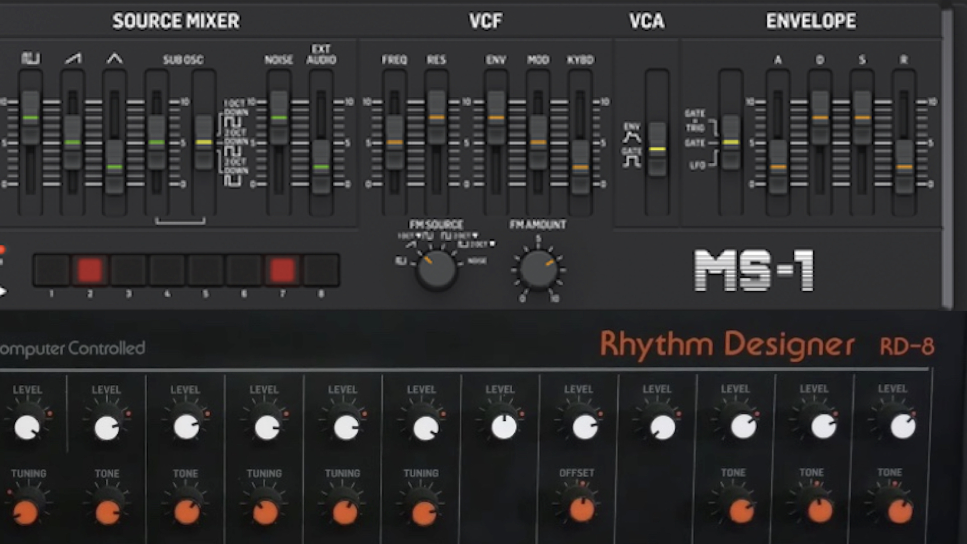
Task: Enable sequencer step 5 button
Action: (x=205, y=270)
